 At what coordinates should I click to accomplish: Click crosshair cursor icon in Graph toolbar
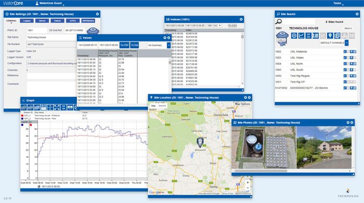50,107
